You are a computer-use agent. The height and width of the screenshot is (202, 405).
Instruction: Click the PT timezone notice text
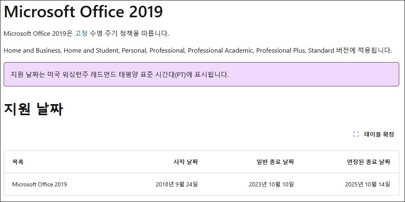tap(120, 75)
